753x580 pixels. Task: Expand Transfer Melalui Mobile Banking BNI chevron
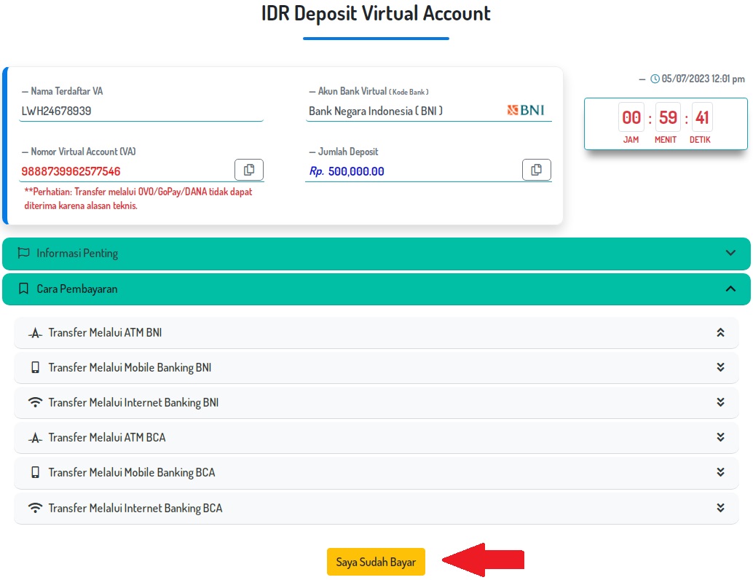pyautogui.click(x=720, y=368)
